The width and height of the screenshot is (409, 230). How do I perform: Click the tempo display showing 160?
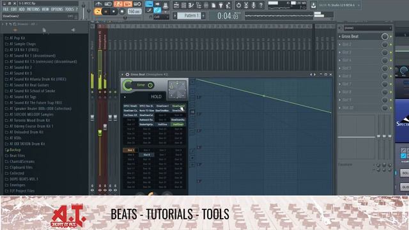(135, 11)
